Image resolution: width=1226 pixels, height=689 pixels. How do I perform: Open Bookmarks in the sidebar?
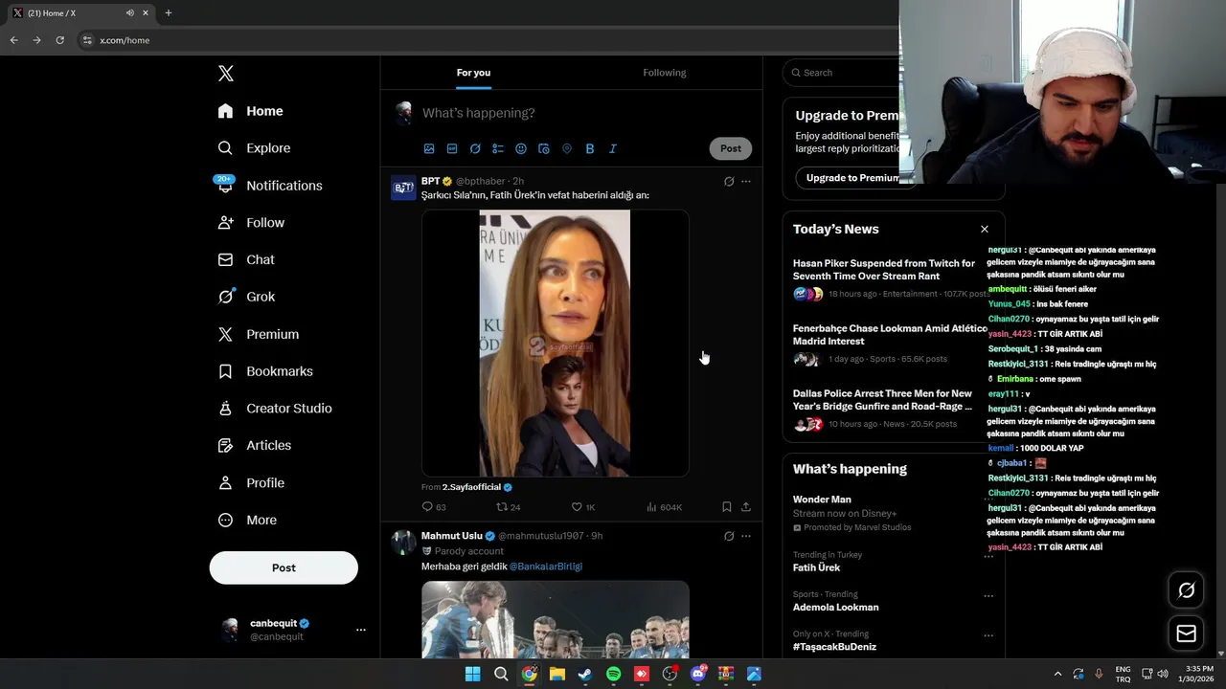pos(265,371)
